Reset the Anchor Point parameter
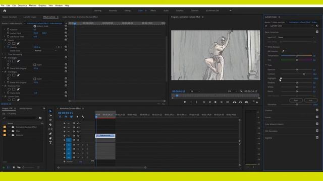This screenshot has height=181, width=323. (x=66, y=33)
